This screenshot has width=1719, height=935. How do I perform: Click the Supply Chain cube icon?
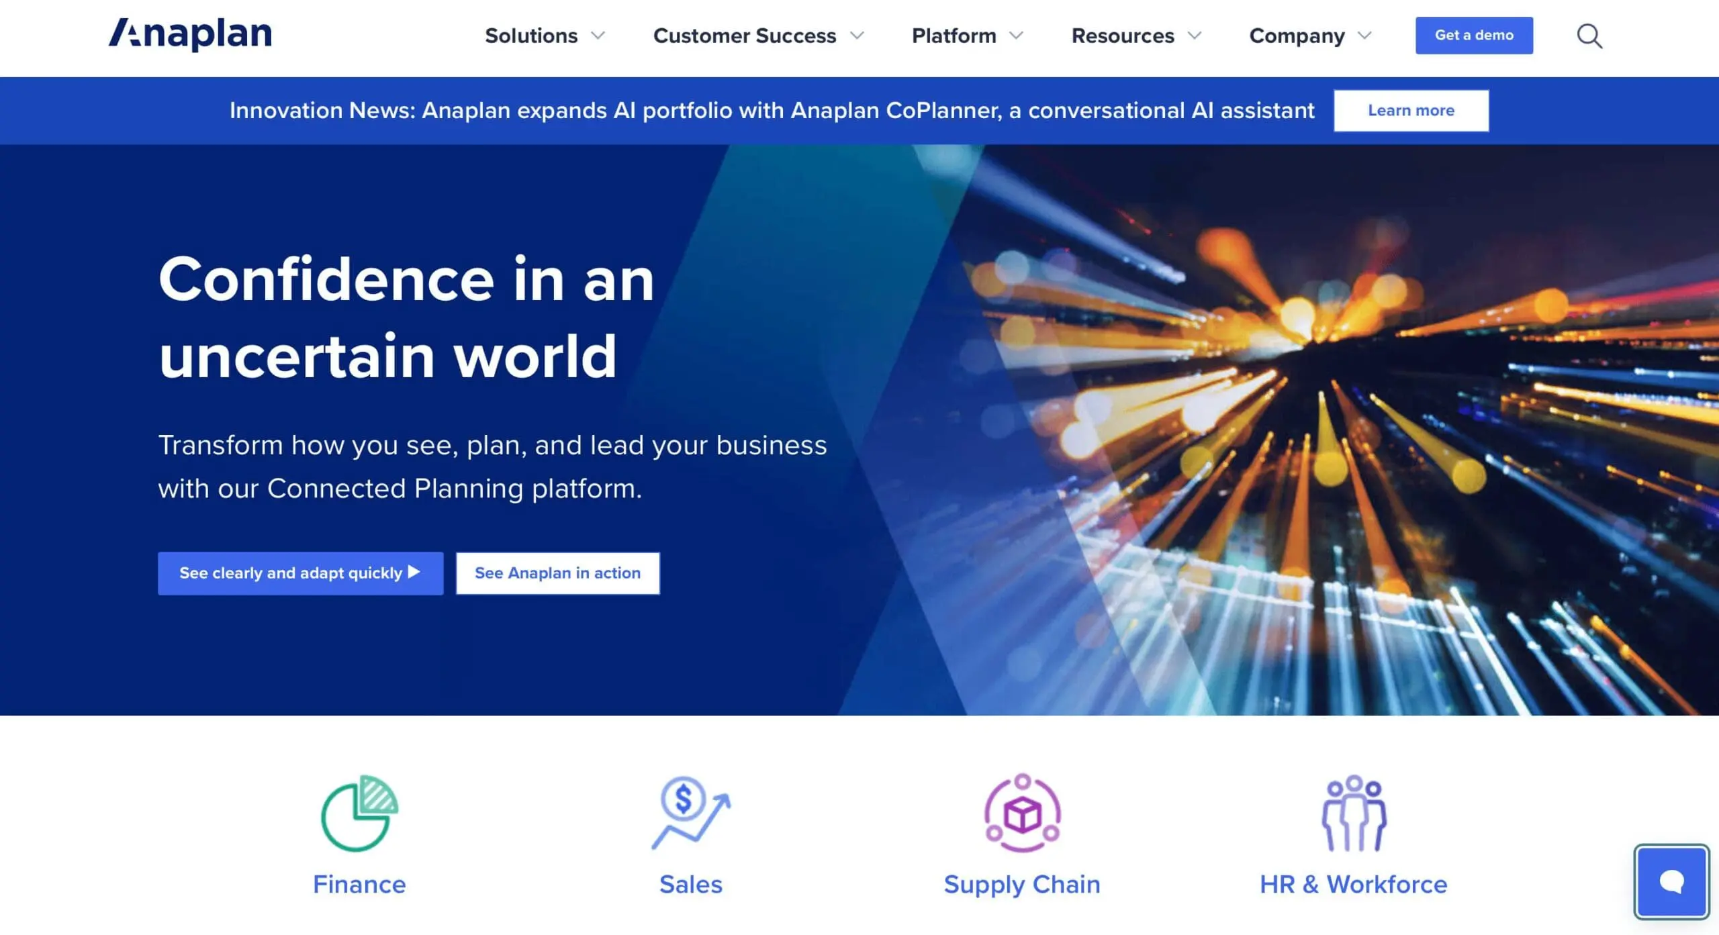[1021, 812]
